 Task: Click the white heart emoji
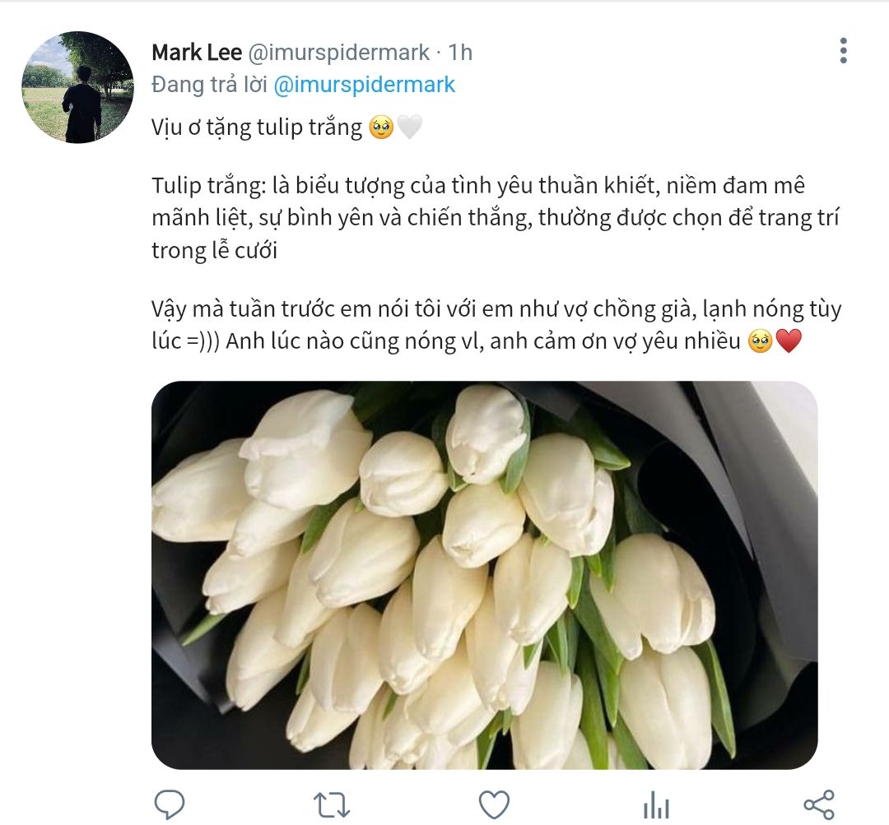pos(409,127)
